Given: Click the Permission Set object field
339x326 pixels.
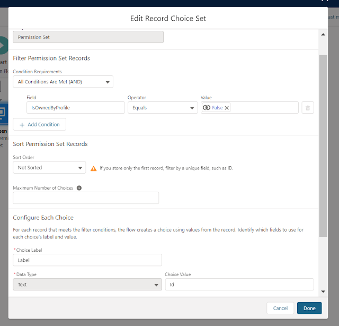Looking at the screenshot, I should pyautogui.click(x=88, y=37).
